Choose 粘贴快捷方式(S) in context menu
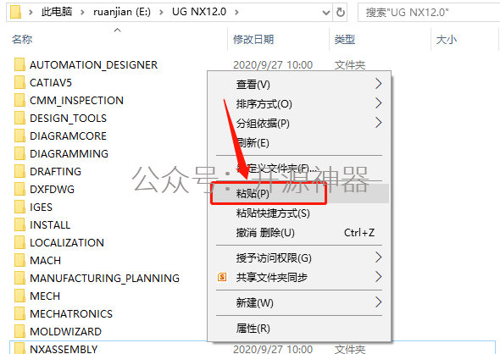500x354 pixels. tap(299, 213)
